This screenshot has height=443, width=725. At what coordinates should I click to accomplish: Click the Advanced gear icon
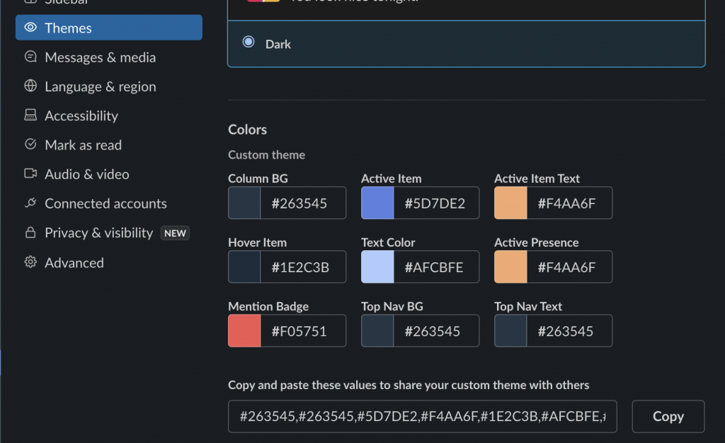tap(30, 262)
